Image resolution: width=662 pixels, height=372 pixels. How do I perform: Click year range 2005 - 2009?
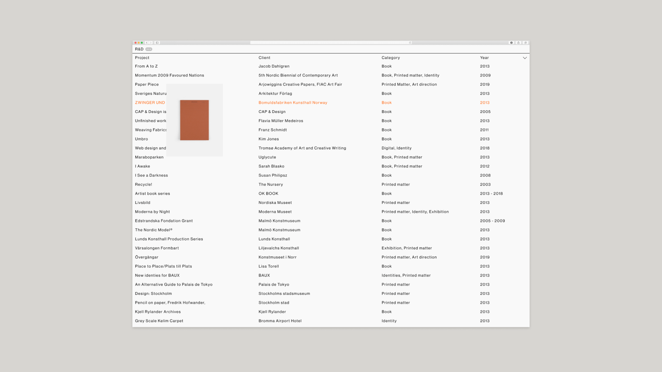pyautogui.click(x=492, y=221)
